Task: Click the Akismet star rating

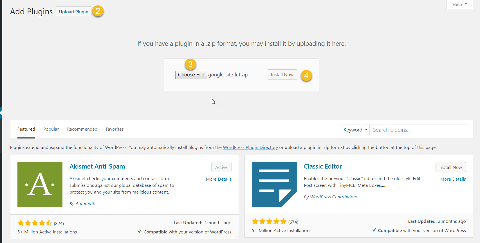Action: coord(35,223)
